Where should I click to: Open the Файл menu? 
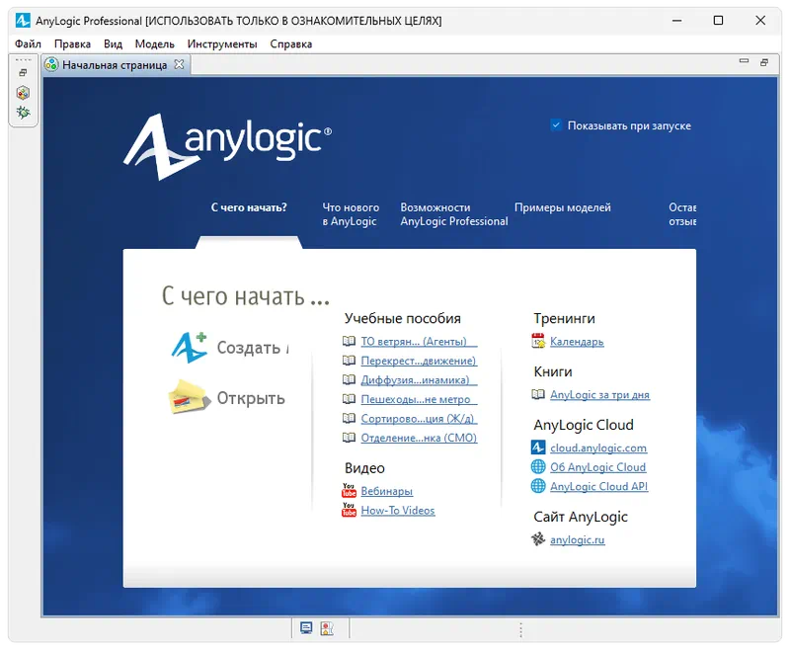[x=28, y=43]
